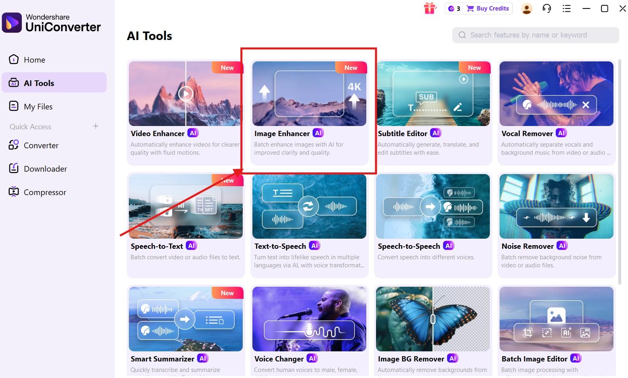Open the Converter menu item
Image resolution: width=628 pixels, height=378 pixels.
(54, 145)
